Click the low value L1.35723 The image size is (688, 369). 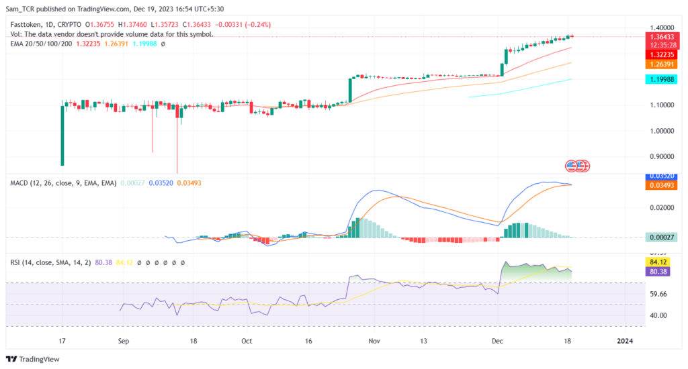(165, 25)
